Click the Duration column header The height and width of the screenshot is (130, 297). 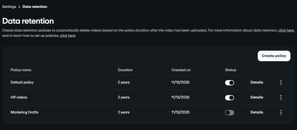[x=125, y=70]
